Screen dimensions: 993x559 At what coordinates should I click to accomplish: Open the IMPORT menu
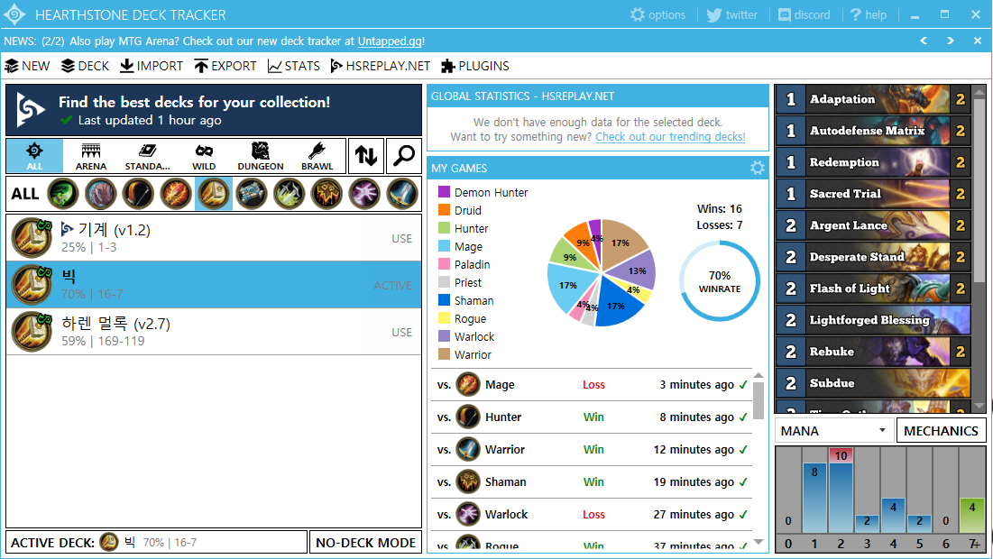pos(152,66)
